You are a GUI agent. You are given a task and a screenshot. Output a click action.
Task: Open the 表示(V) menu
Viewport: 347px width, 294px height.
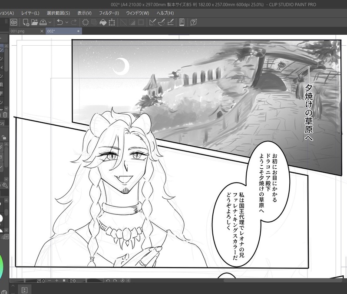pyautogui.click(x=84, y=13)
